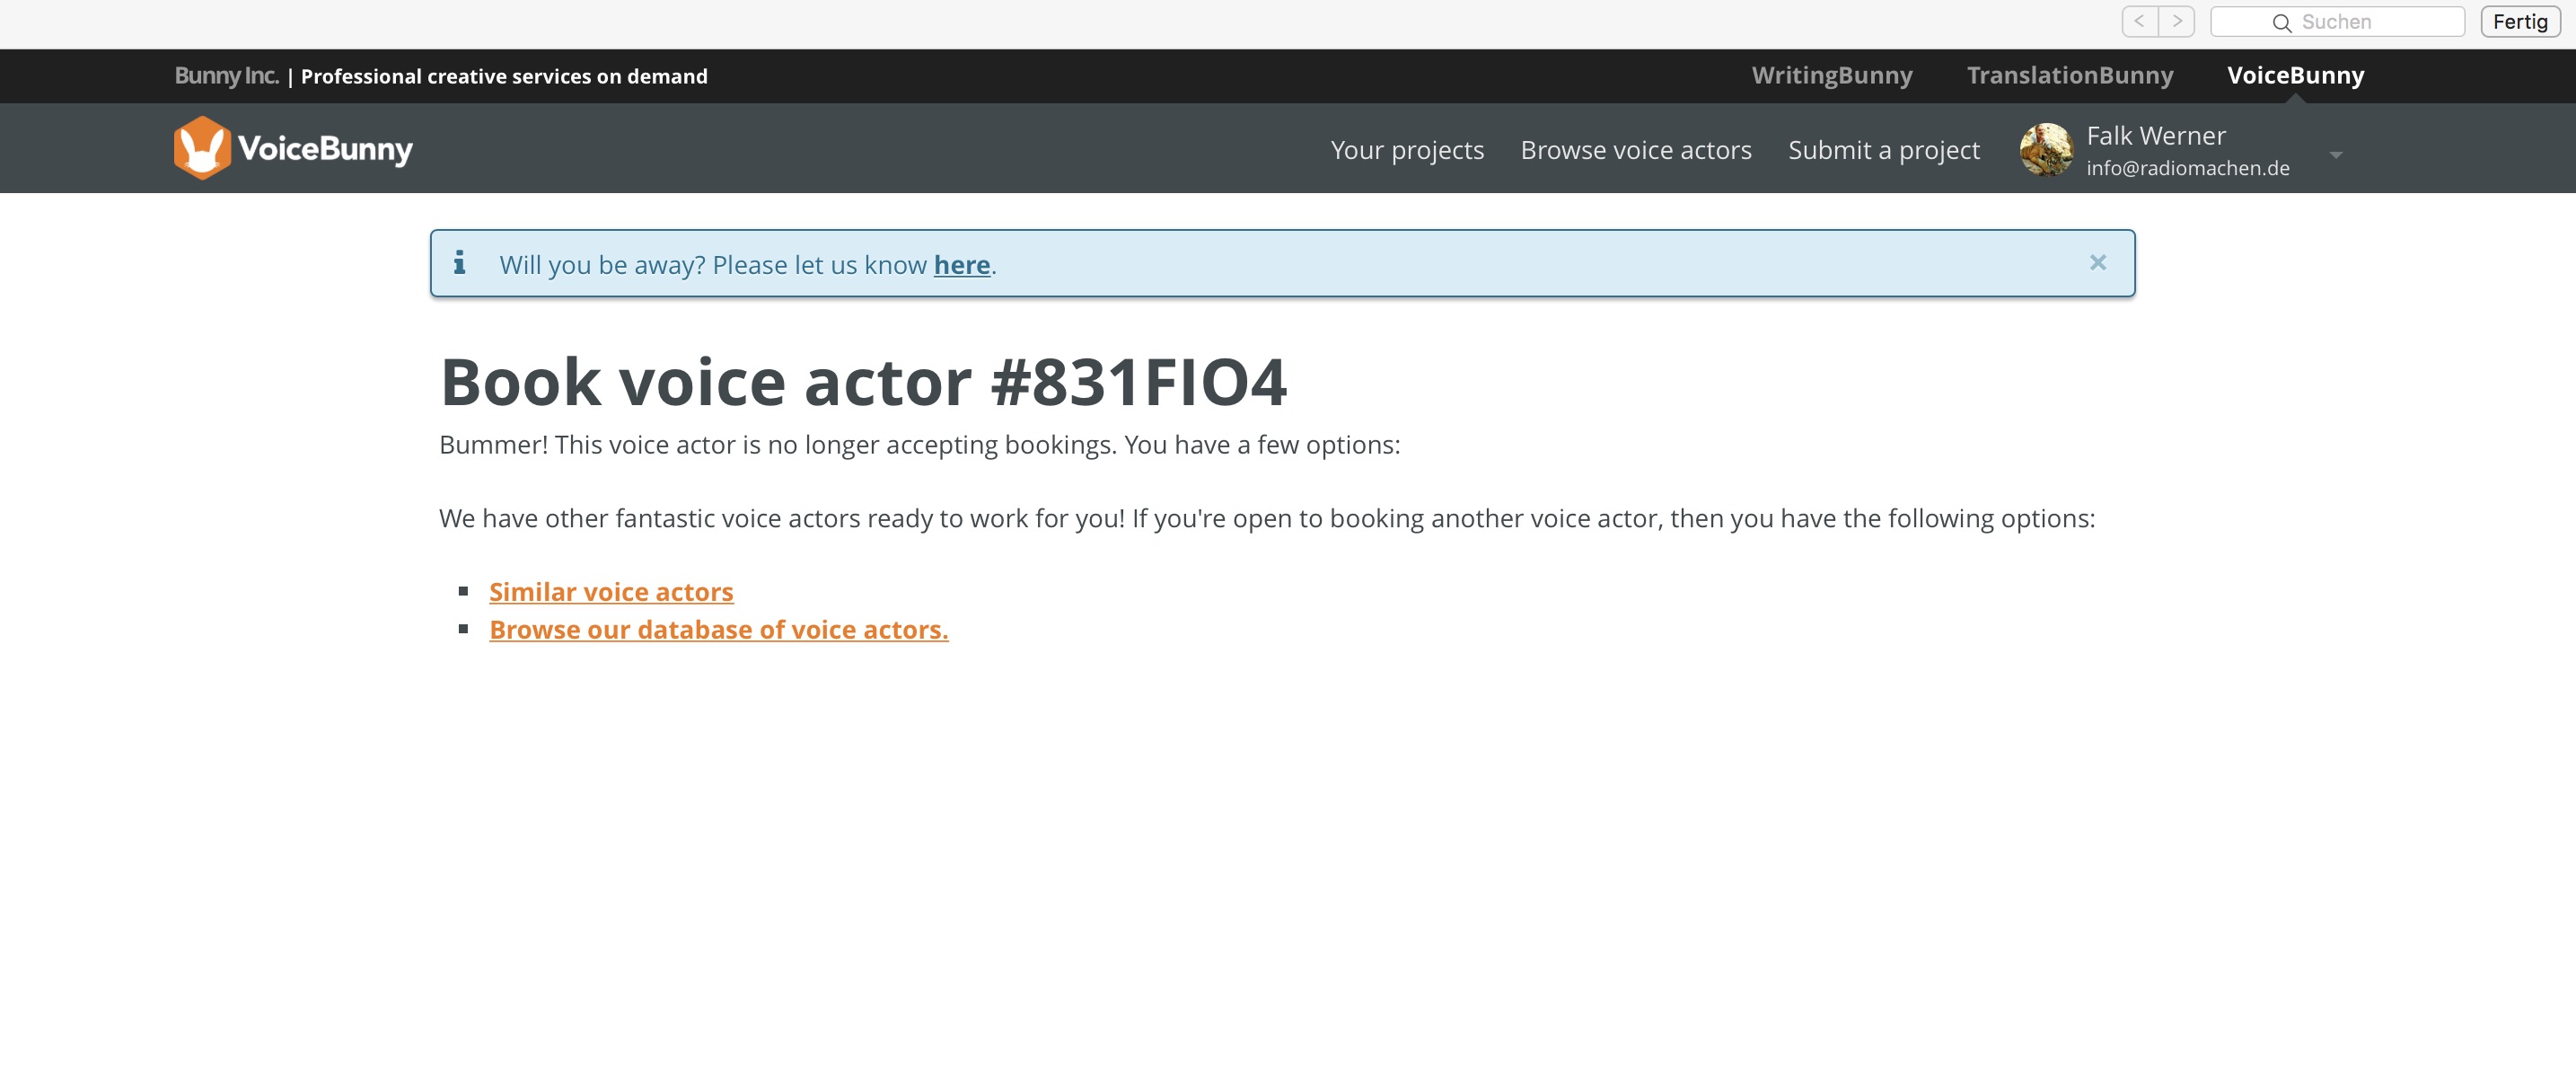
Task: Click the magnifier icon in Suchen field
Action: pos(2281,22)
